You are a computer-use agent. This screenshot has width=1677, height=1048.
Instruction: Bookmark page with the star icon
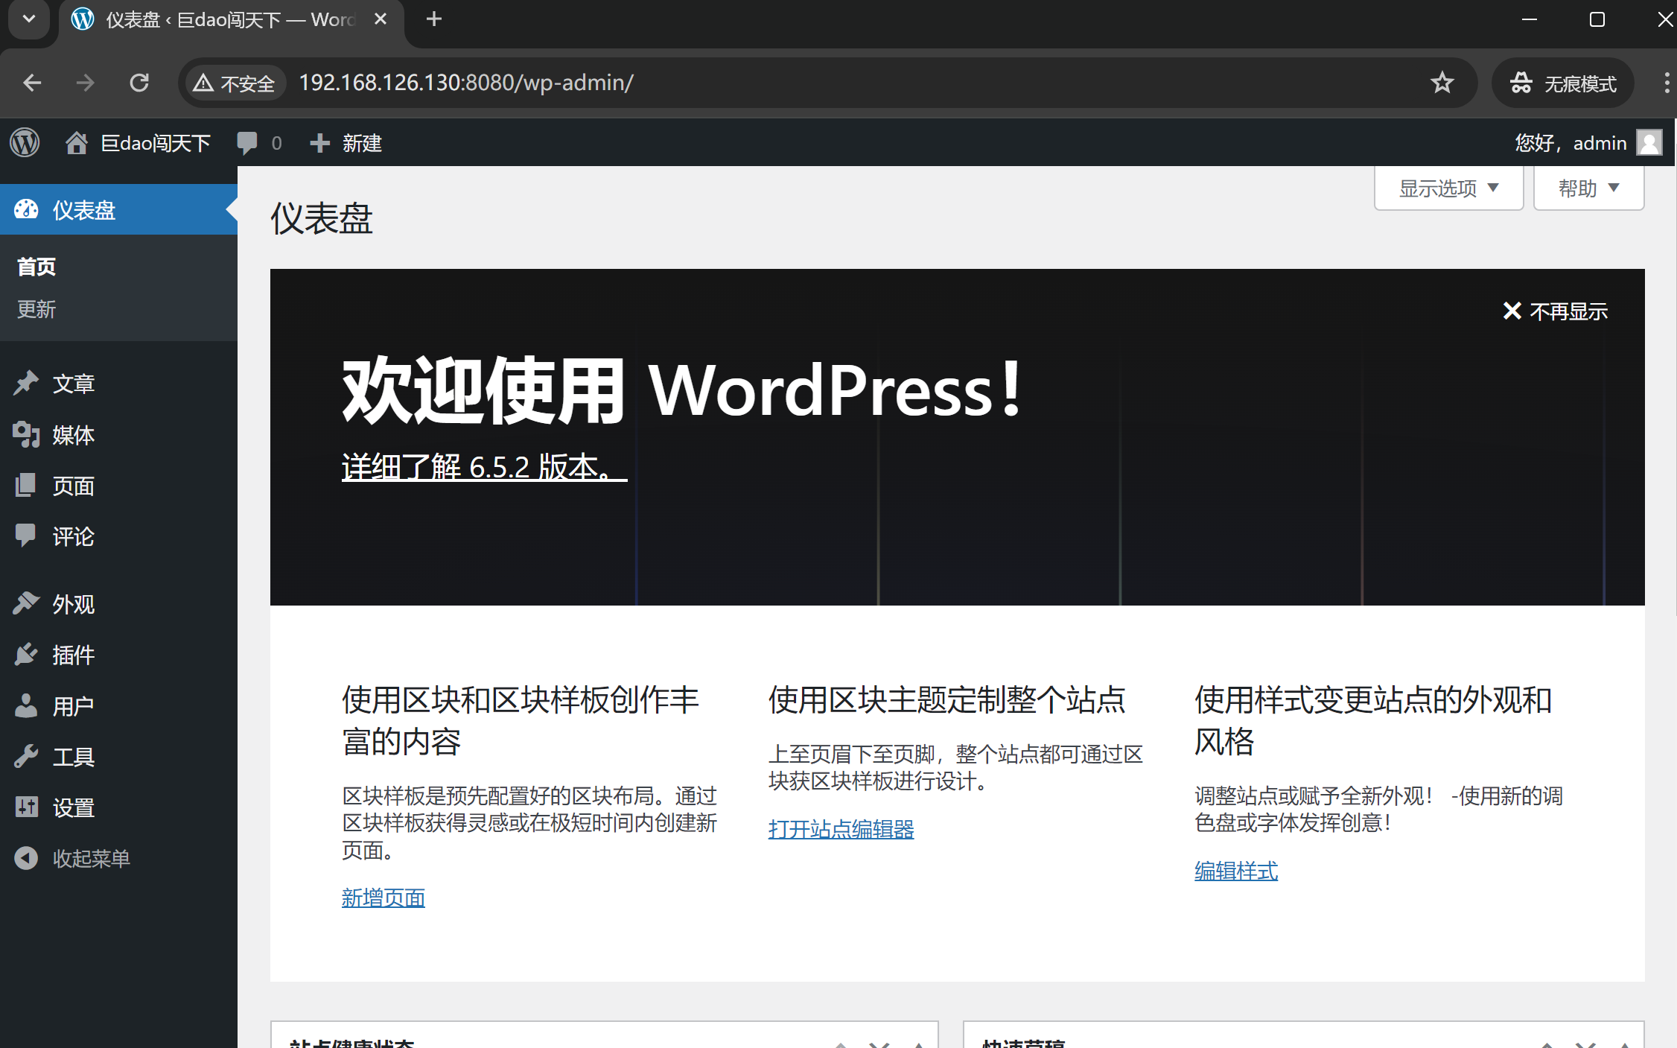(1442, 83)
